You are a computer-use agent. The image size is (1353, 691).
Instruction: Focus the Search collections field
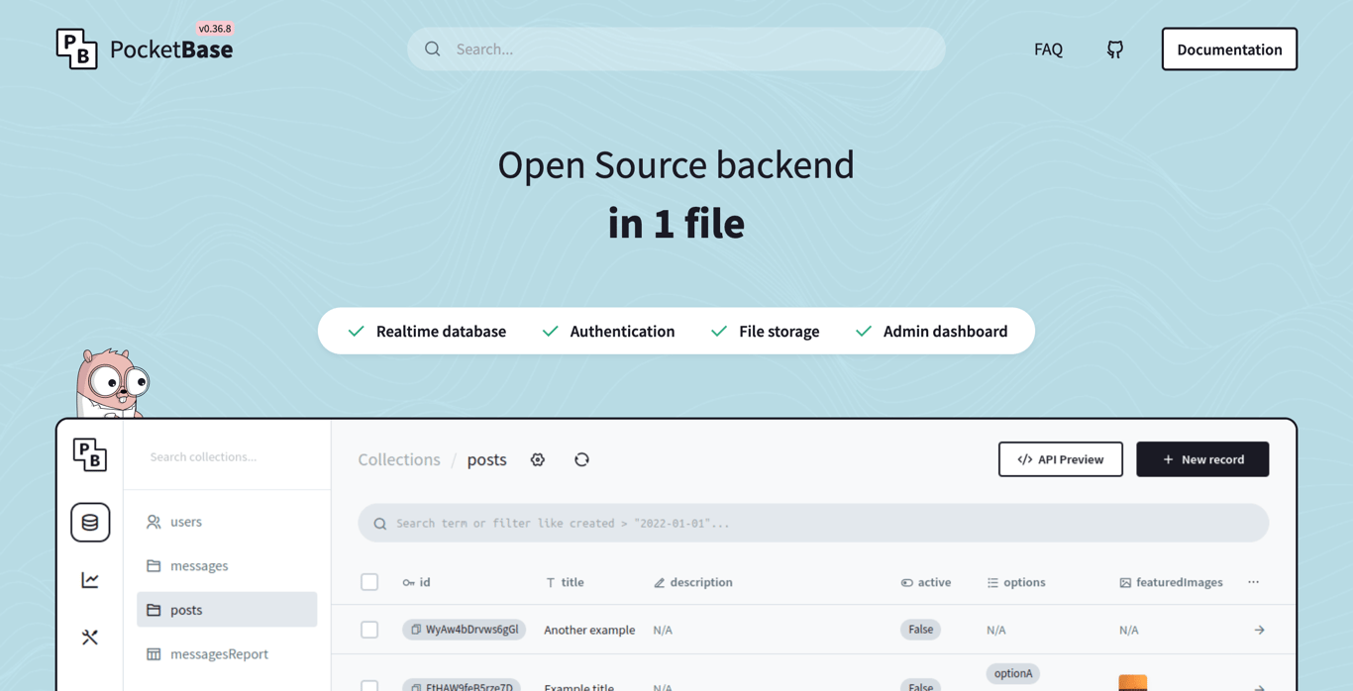point(227,456)
